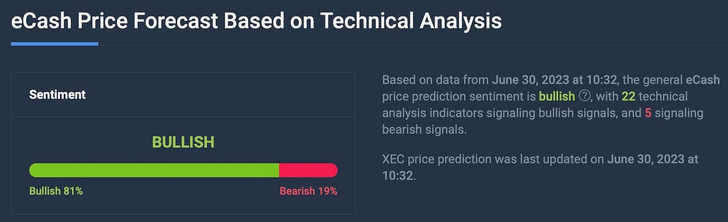This screenshot has width=728, height=222.
Task: Click the red bearish portion of sentiment bar
Action: click(308, 170)
